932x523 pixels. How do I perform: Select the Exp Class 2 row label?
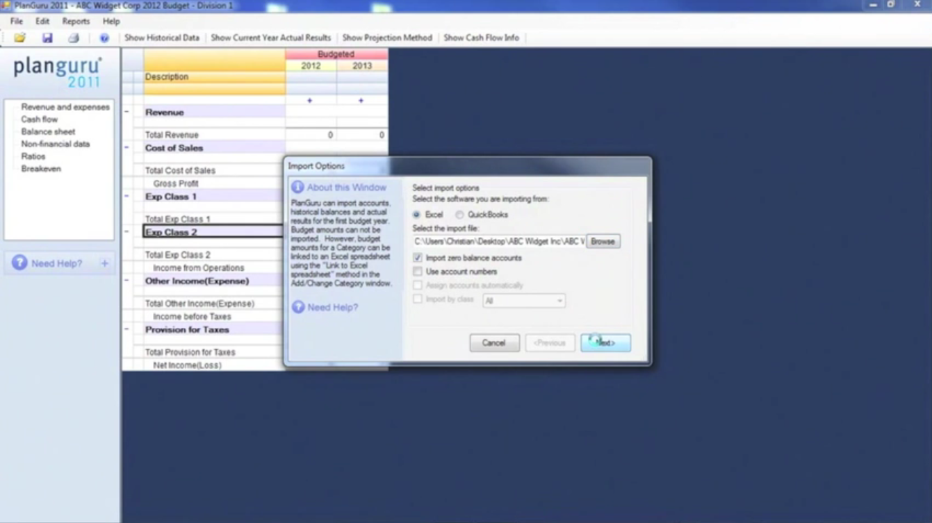click(x=171, y=232)
